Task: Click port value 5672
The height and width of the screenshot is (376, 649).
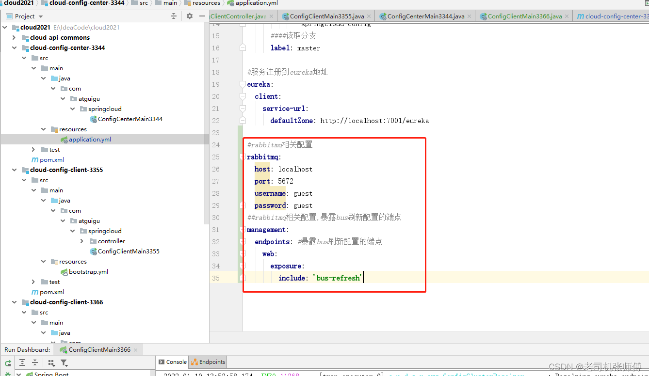Action: pyautogui.click(x=286, y=181)
